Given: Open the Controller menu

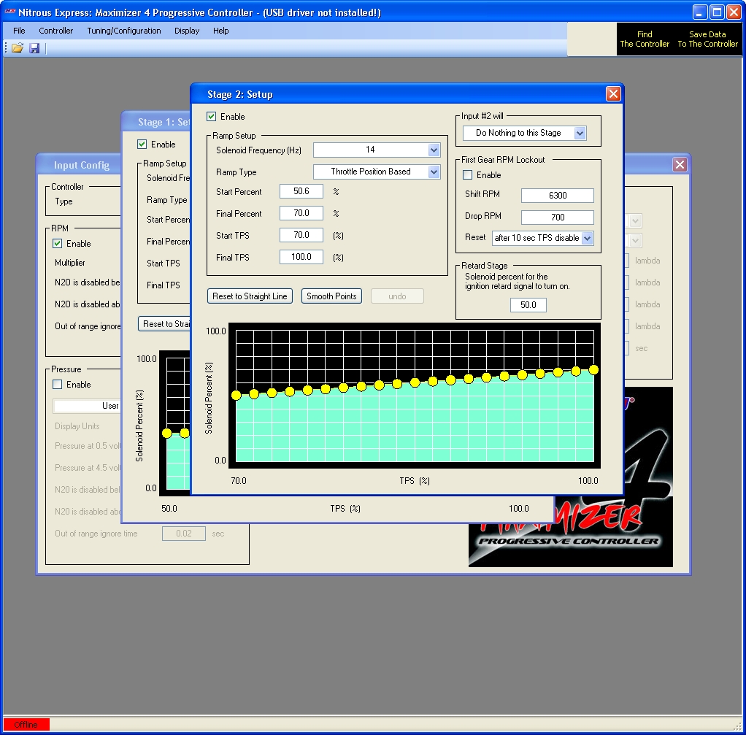Looking at the screenshot, I should click(x=55, y=31).
